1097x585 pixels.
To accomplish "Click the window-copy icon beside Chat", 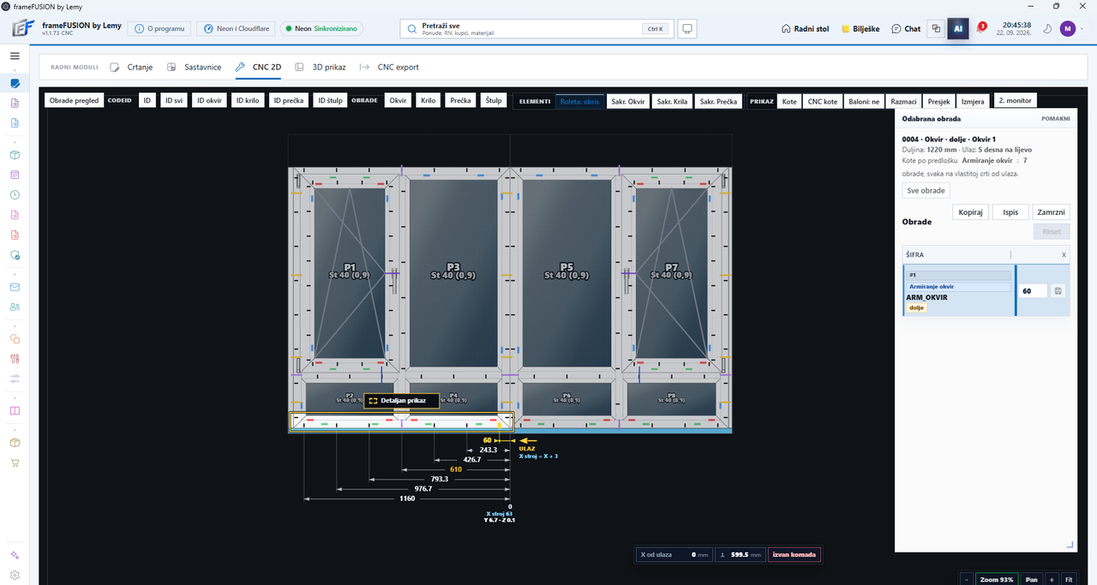I will (x=937, y=28).
